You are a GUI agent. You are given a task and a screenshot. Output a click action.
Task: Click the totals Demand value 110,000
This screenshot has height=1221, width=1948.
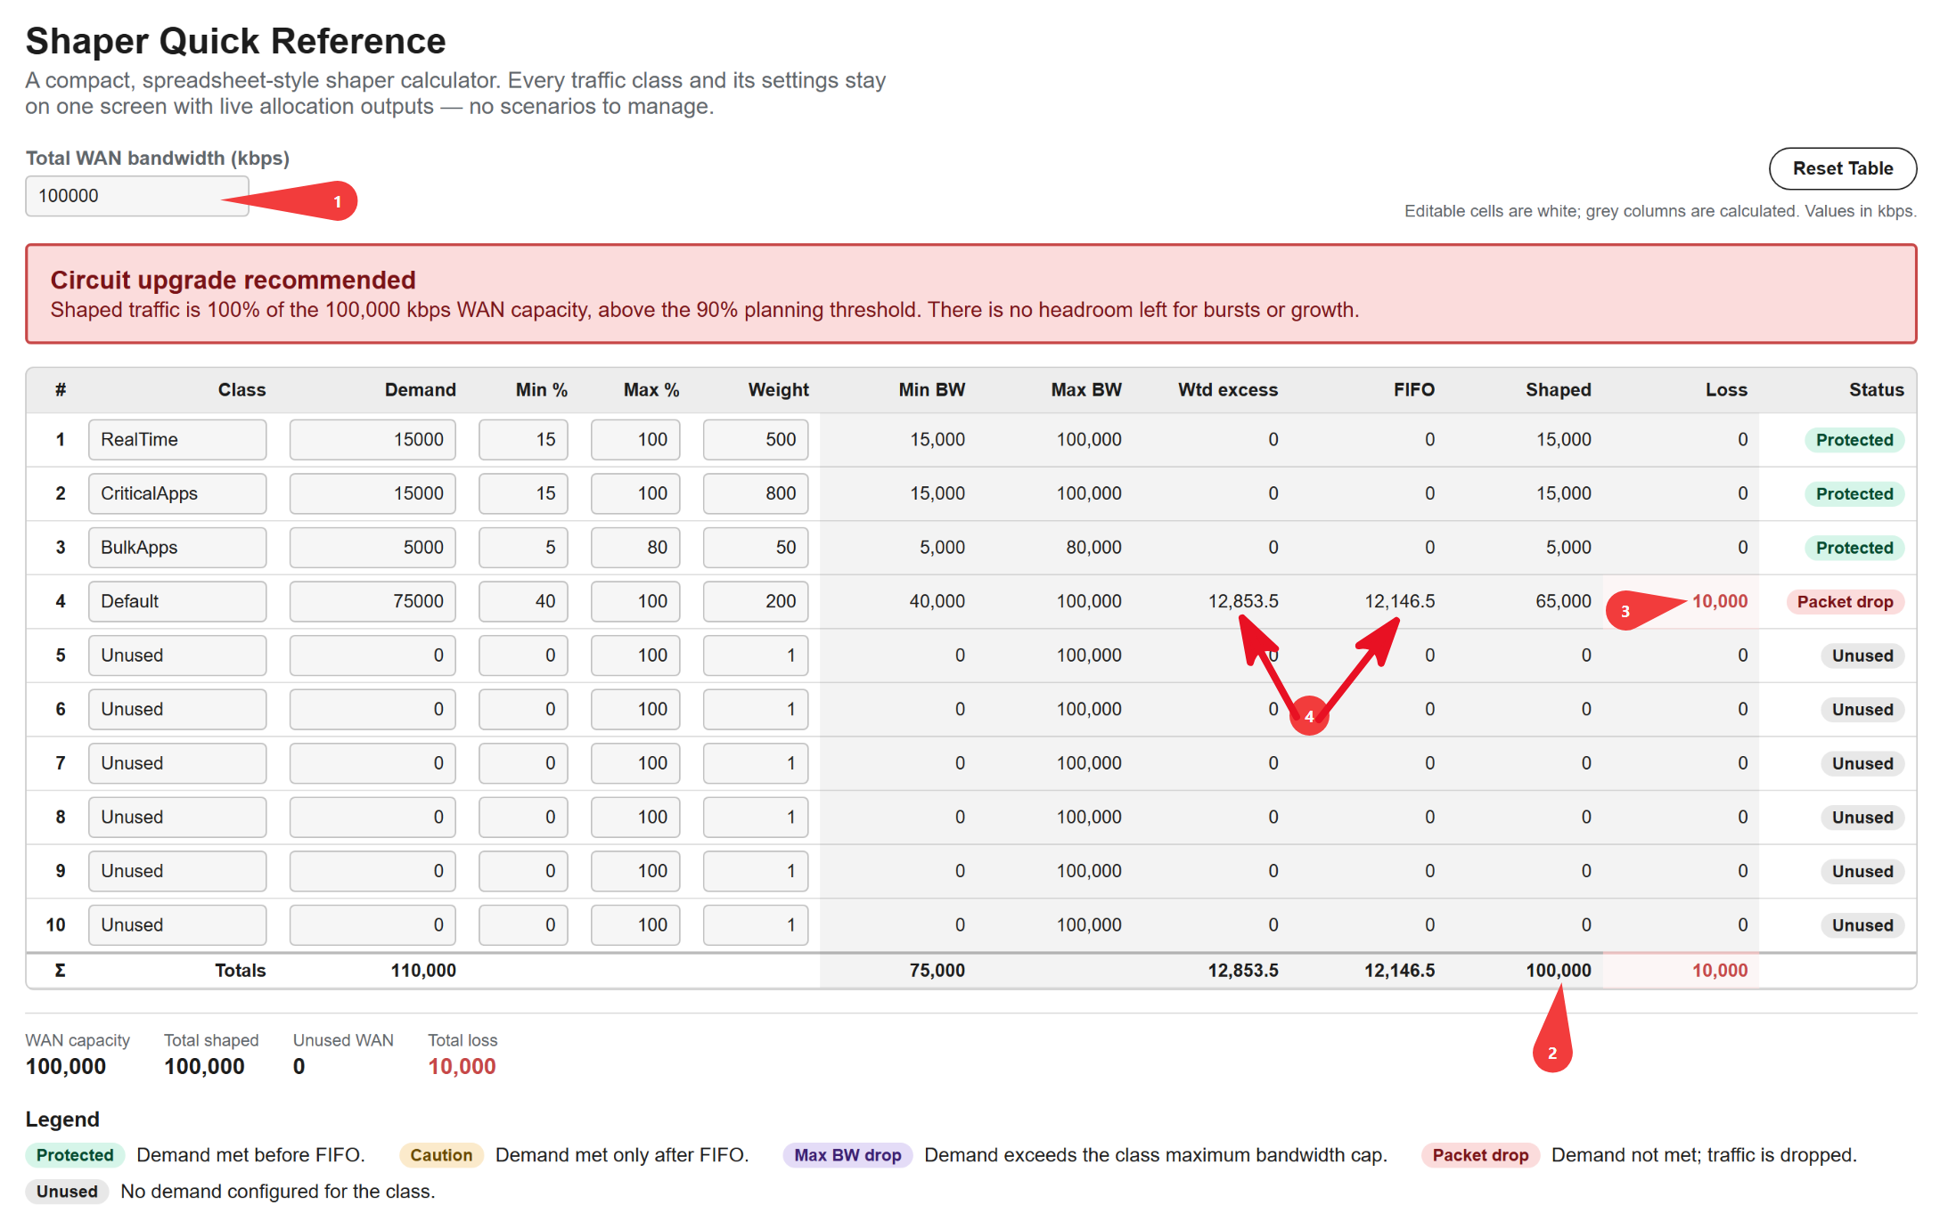pos(423,971)
